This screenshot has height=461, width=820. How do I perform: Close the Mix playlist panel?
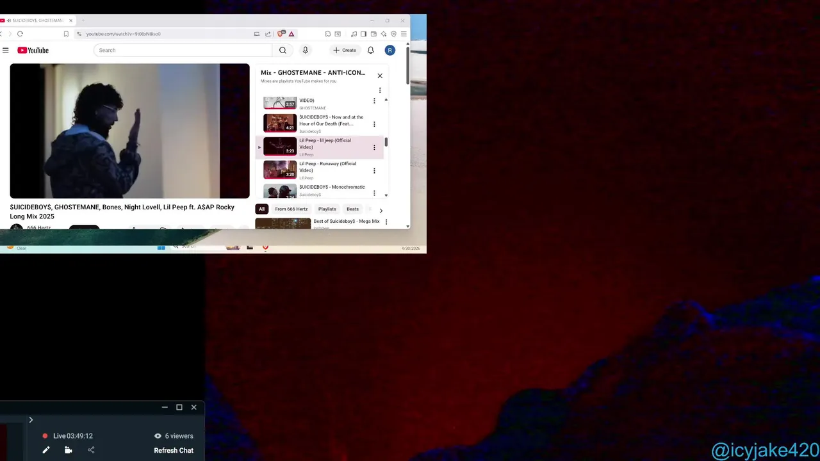pyautogui.click(x=380, y=76)
